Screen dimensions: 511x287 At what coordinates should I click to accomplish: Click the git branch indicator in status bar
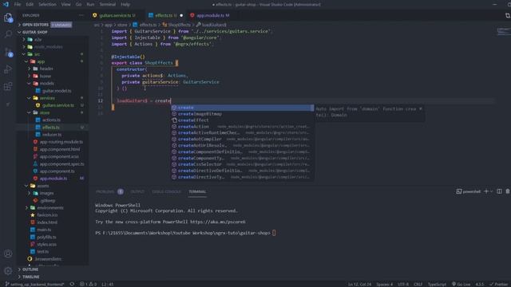click(35, 284)
